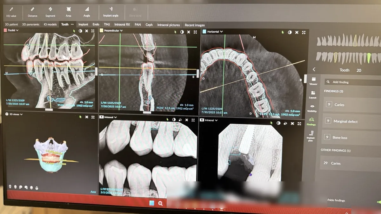Open the Findings side panel
381x214 pixels.
311,122
